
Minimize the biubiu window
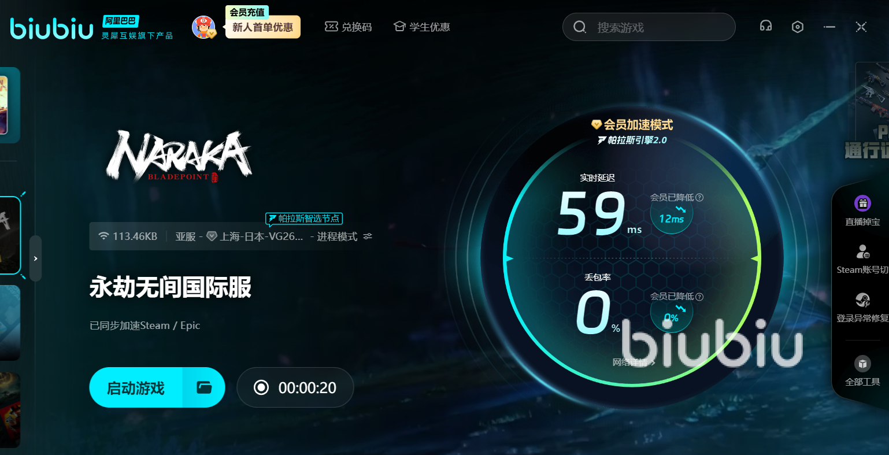(829, 27)
